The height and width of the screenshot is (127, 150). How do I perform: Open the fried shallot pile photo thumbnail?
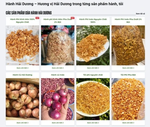[x=22, y=45]
